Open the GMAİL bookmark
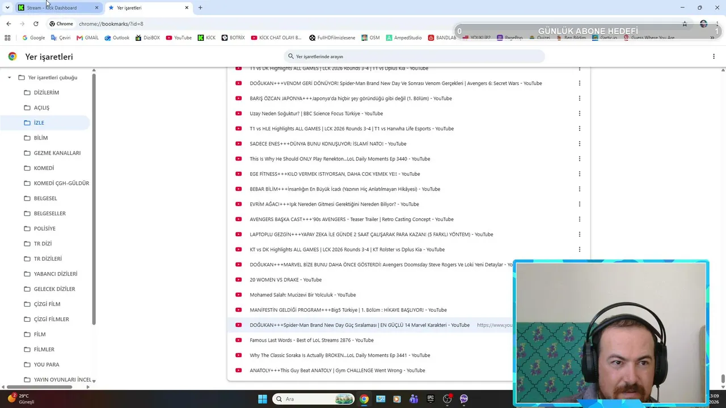This screenshot has height=408, width=726. [87, 37]
